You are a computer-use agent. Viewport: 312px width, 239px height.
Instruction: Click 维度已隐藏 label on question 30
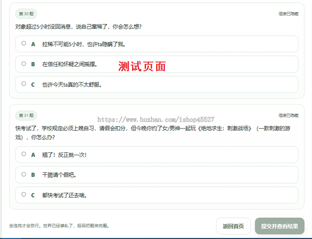288,14
